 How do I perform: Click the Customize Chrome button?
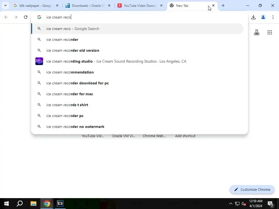(252, 189)
